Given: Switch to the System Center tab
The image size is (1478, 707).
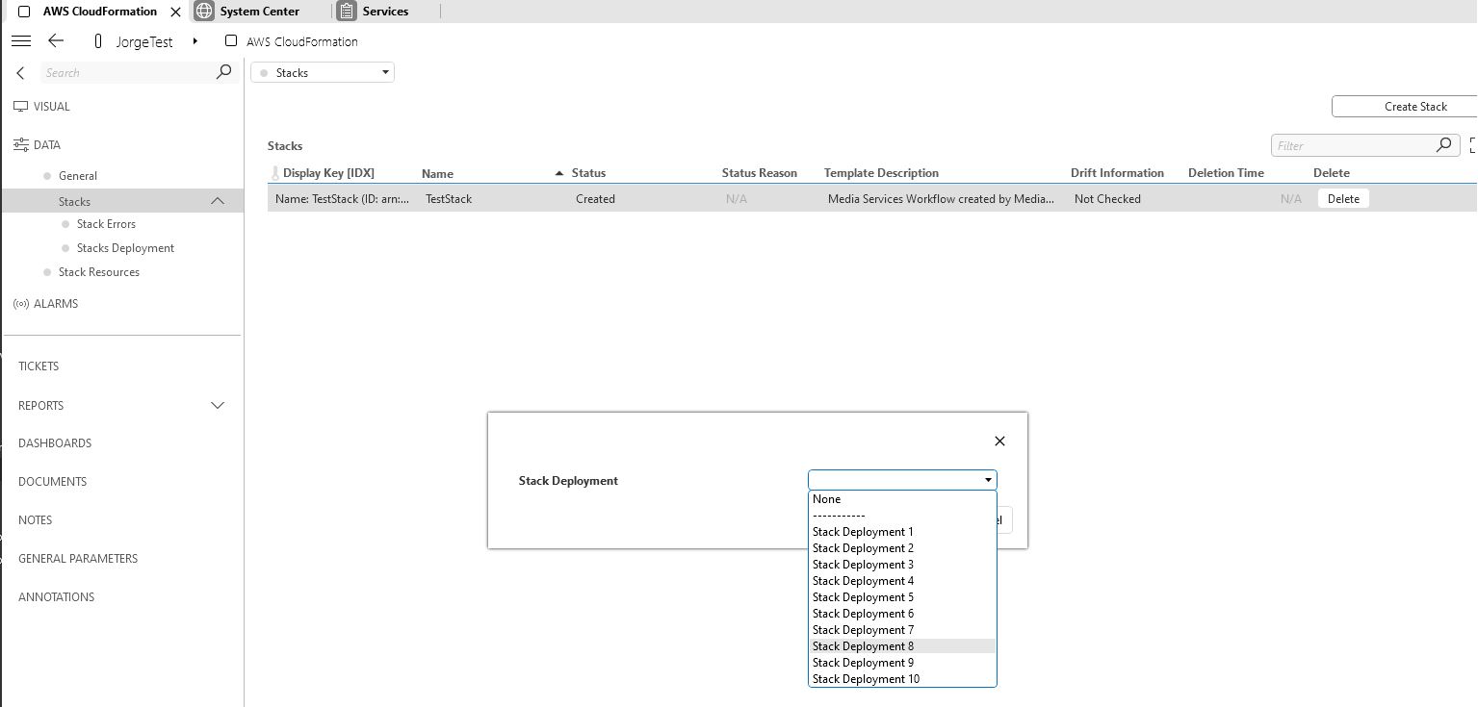Looking at the screenshot, I should (x=259, y=12).
